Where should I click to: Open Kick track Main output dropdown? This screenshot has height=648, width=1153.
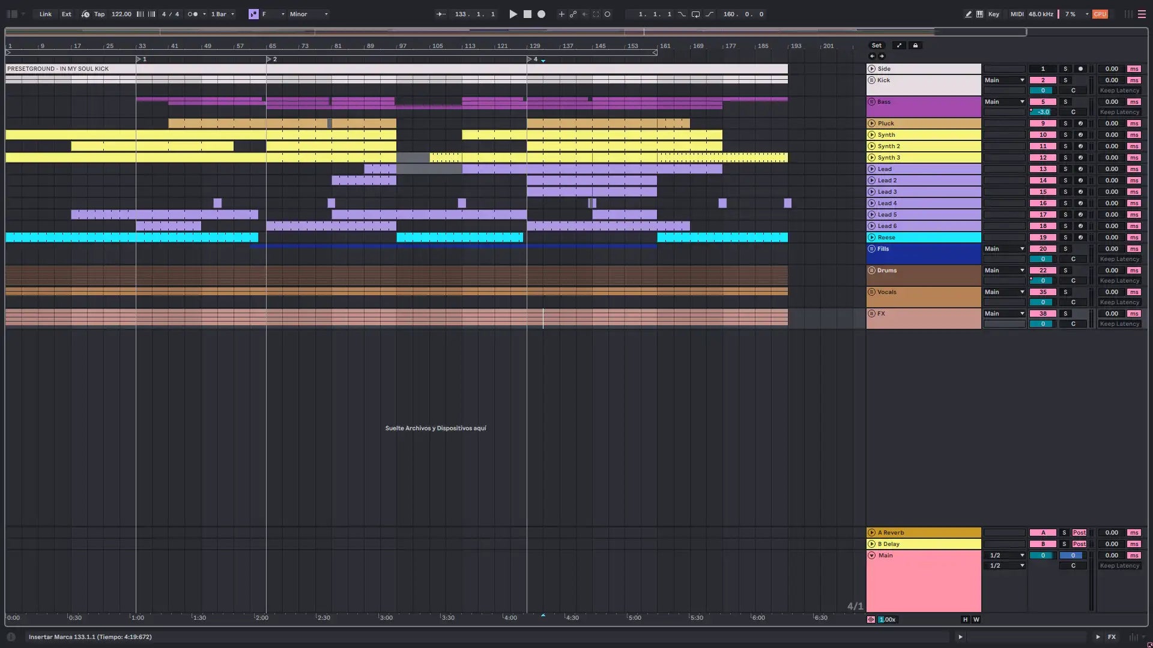point(1004,80)
